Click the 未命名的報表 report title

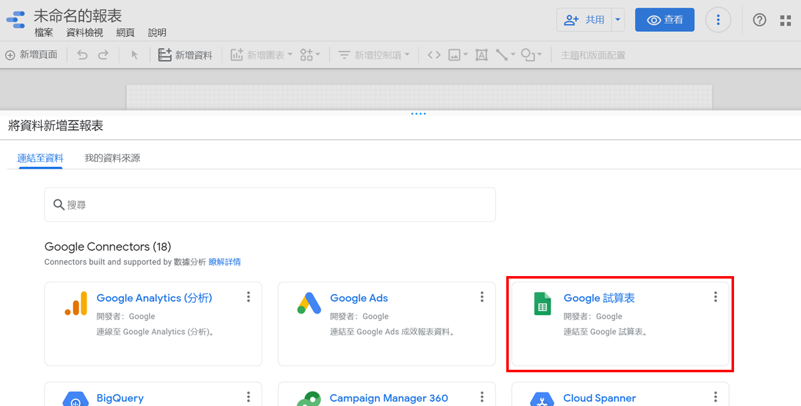[78, 16]
